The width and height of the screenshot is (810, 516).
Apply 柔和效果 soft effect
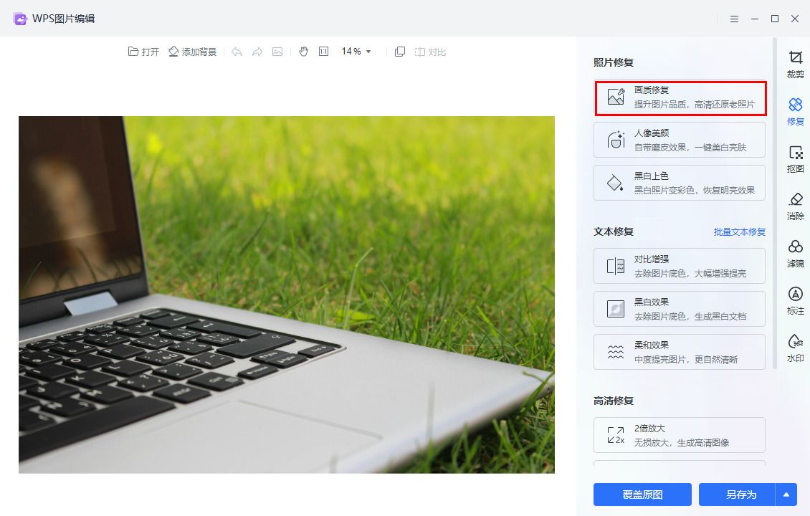tap(680, 352)
